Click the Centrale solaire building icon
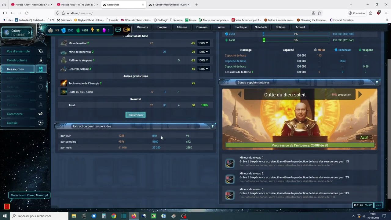Image resolution: width=391 pixels, height=220 pixels. (x=64, y=69)
